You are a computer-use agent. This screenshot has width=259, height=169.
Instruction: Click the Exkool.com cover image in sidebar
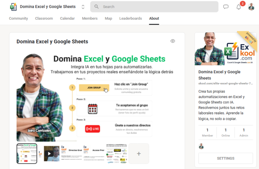point(226,49)
